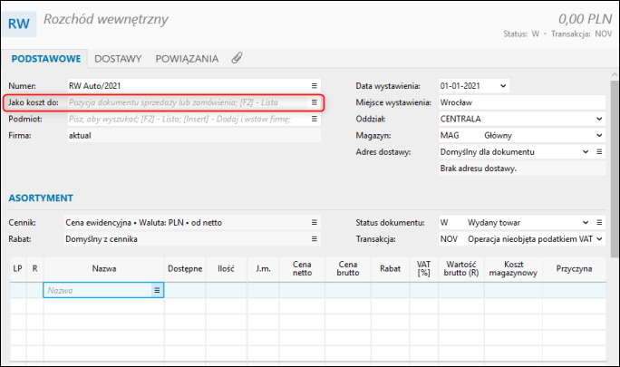Open menu icon beside Status dokumentu
This screenshot has height=367, width=620.
point(599,223)
